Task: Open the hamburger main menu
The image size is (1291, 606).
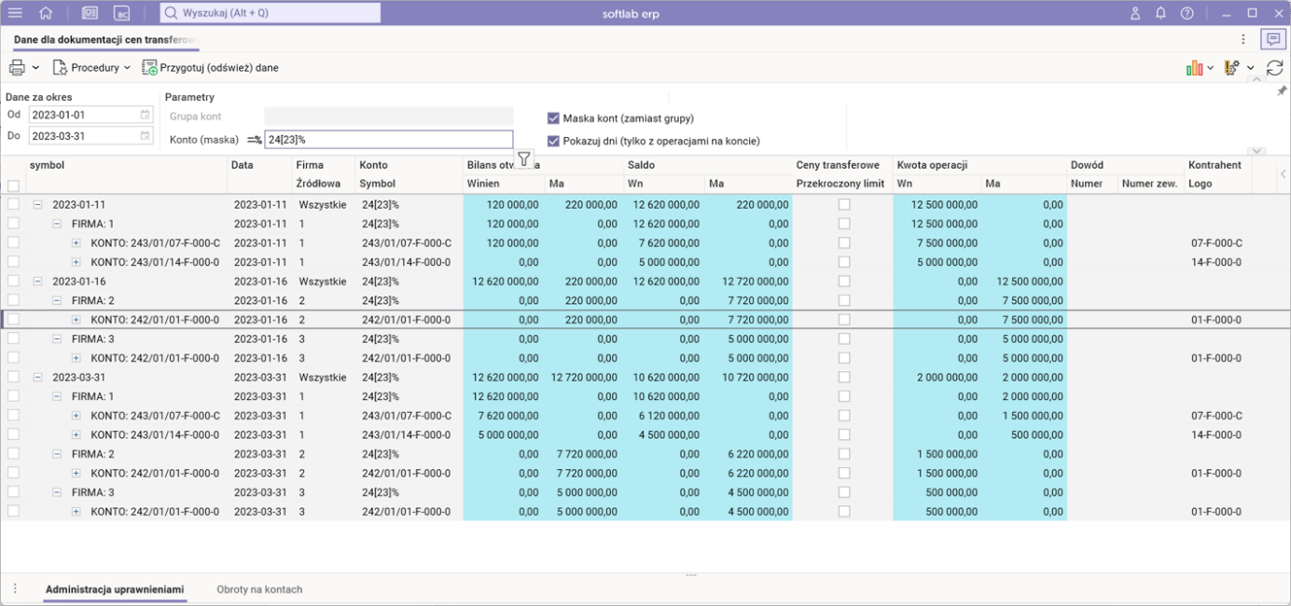Action: (x=15, y=13)
